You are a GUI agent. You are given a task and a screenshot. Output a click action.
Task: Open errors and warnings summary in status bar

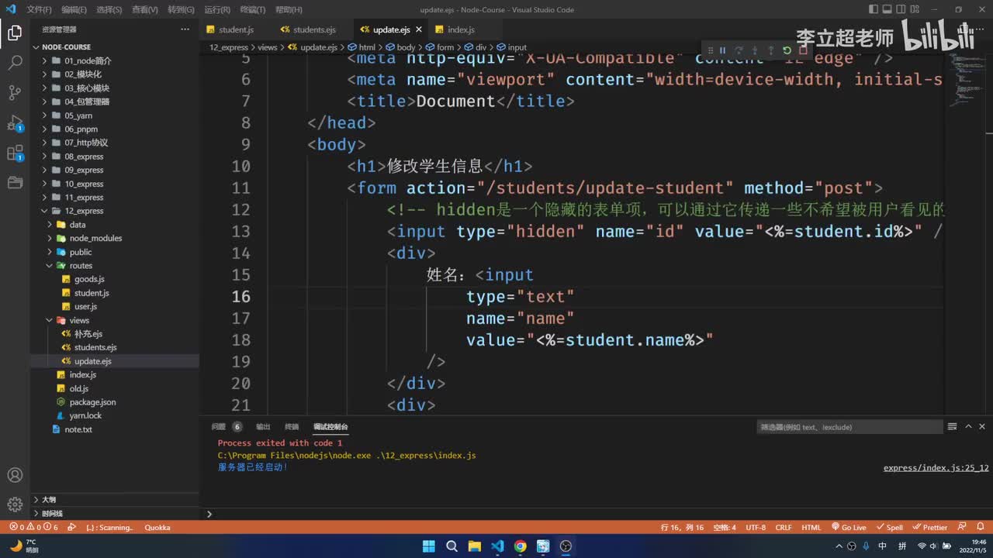click(x=33, y=527)
